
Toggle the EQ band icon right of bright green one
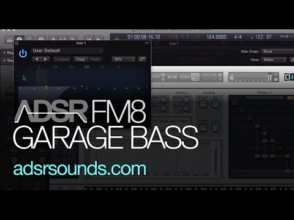click(102, 67)
